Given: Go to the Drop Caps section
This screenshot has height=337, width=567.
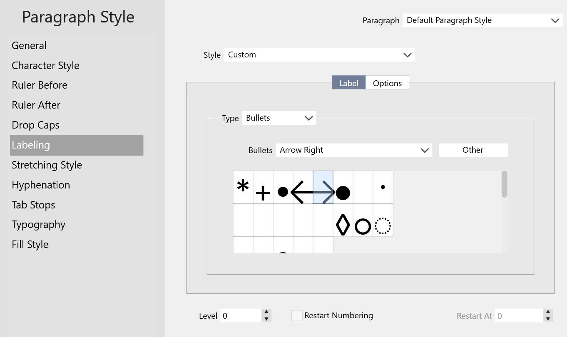Looking at the screenshot, I should coord(35,125).
